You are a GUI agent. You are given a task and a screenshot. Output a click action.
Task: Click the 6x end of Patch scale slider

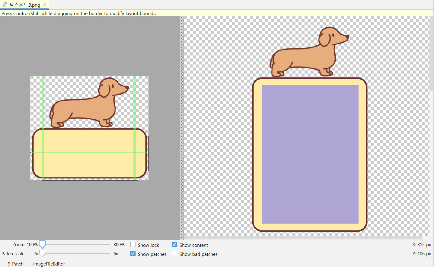coord(116,254)
